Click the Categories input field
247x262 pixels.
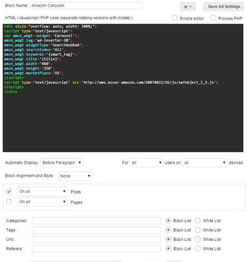pos(97,221)
